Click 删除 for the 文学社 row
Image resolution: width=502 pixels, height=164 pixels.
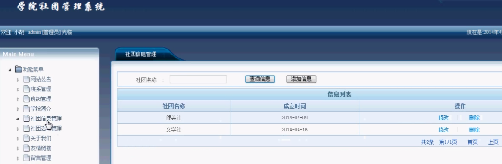(x=474, y=130)
